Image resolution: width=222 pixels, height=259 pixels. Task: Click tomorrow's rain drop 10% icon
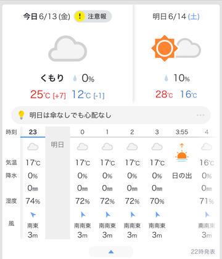(166, 78)
